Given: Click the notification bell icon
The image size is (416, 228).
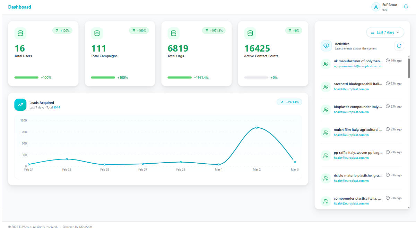Looking at the screenshot, I should (406, 7).
